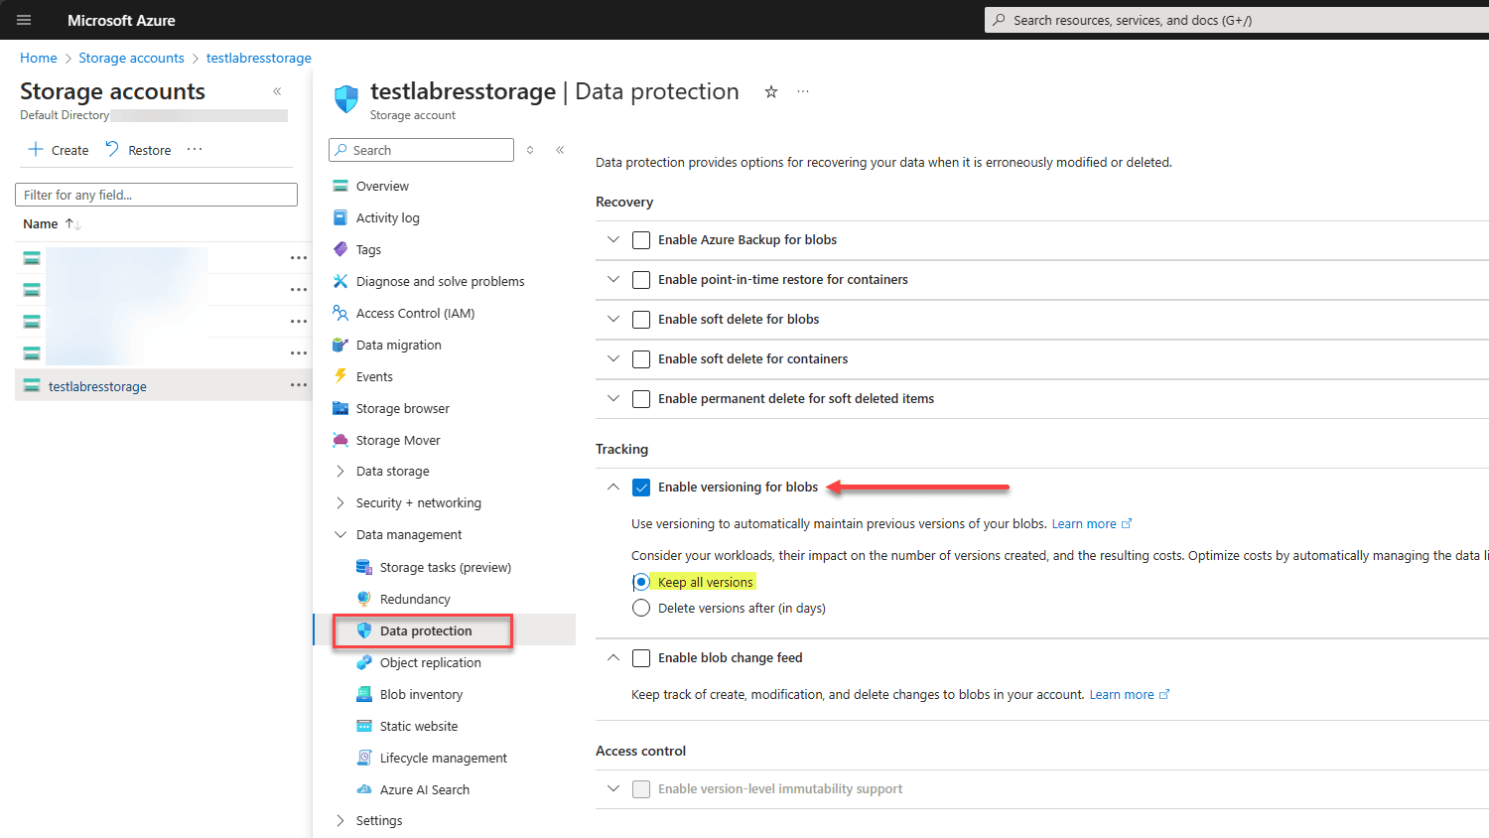Select Delete versions after (in days) option
1489x838 pixels.
[641, 608]
